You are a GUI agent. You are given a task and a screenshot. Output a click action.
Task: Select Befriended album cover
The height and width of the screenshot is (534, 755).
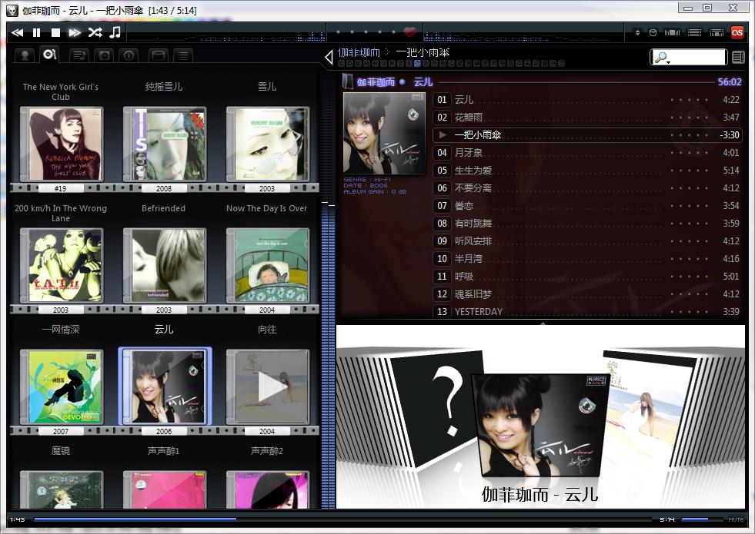(165, 265)
